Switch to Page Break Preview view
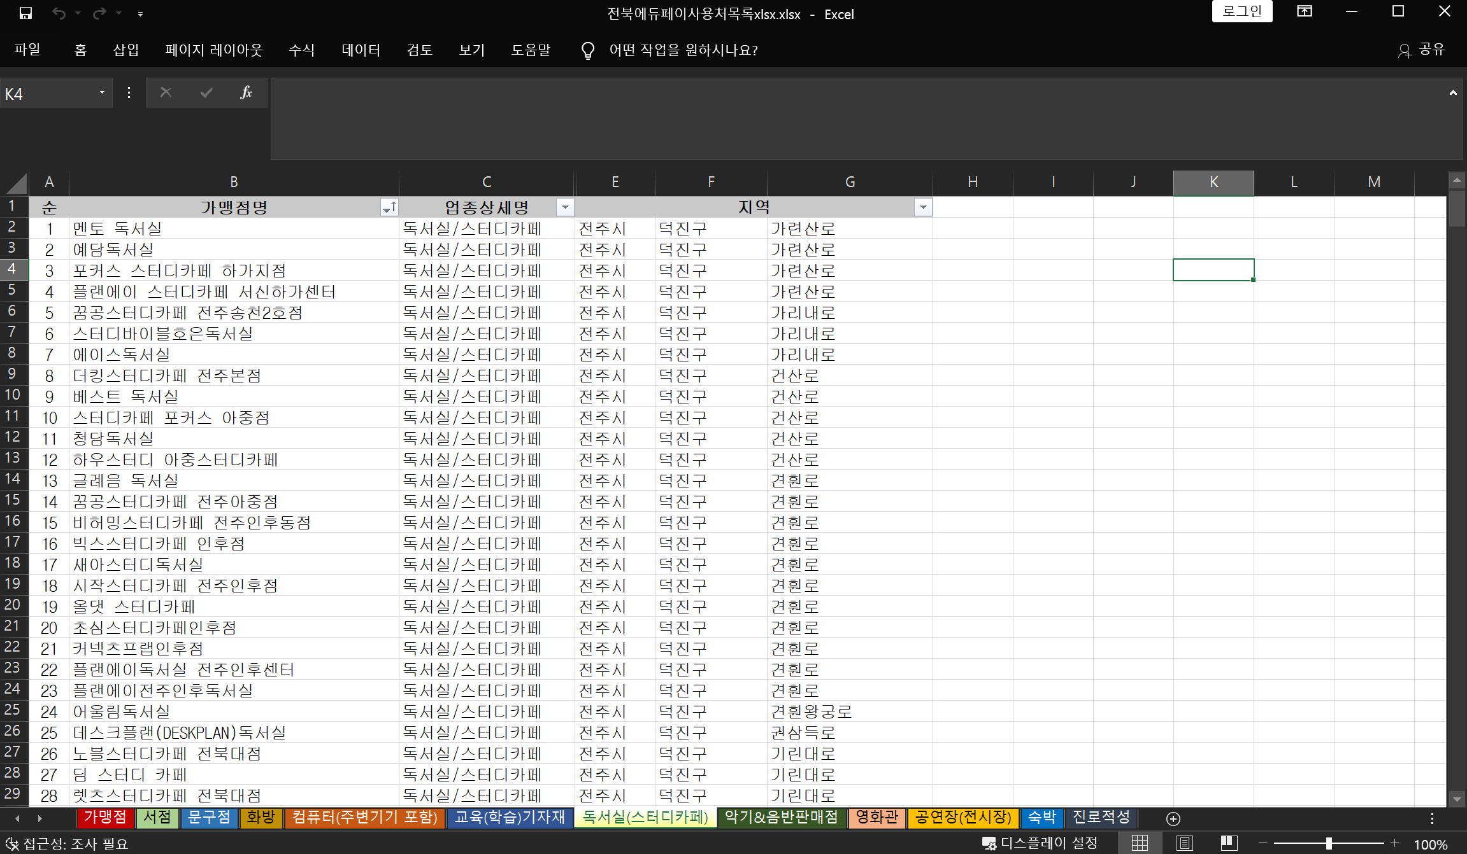This screenshot has width=1467, height=854. 1229,844
